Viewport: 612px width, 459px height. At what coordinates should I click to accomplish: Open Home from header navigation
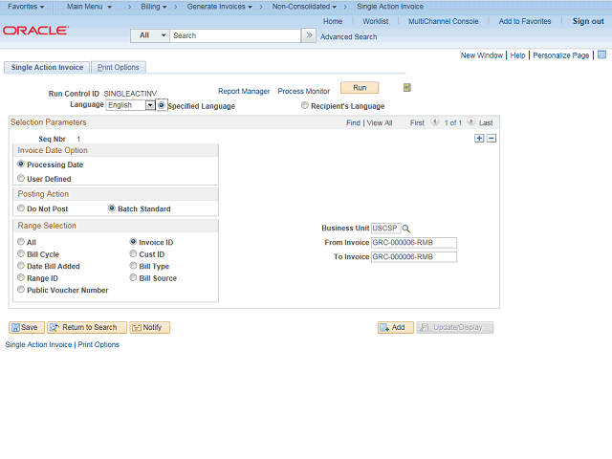tap(333, 21)
